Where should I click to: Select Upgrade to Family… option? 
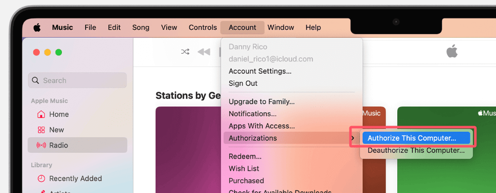[x=262, y=102]
